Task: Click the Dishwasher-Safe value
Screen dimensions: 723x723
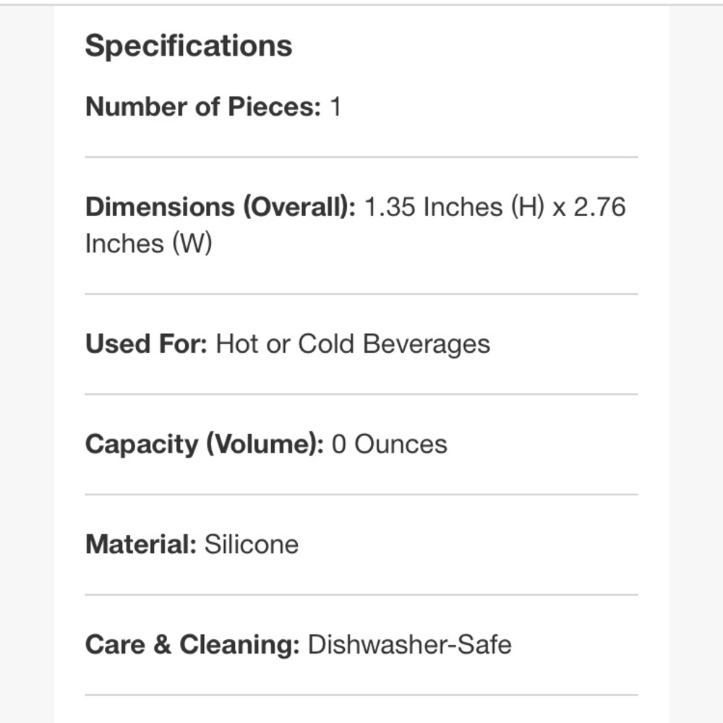Action: pos(409,645)
